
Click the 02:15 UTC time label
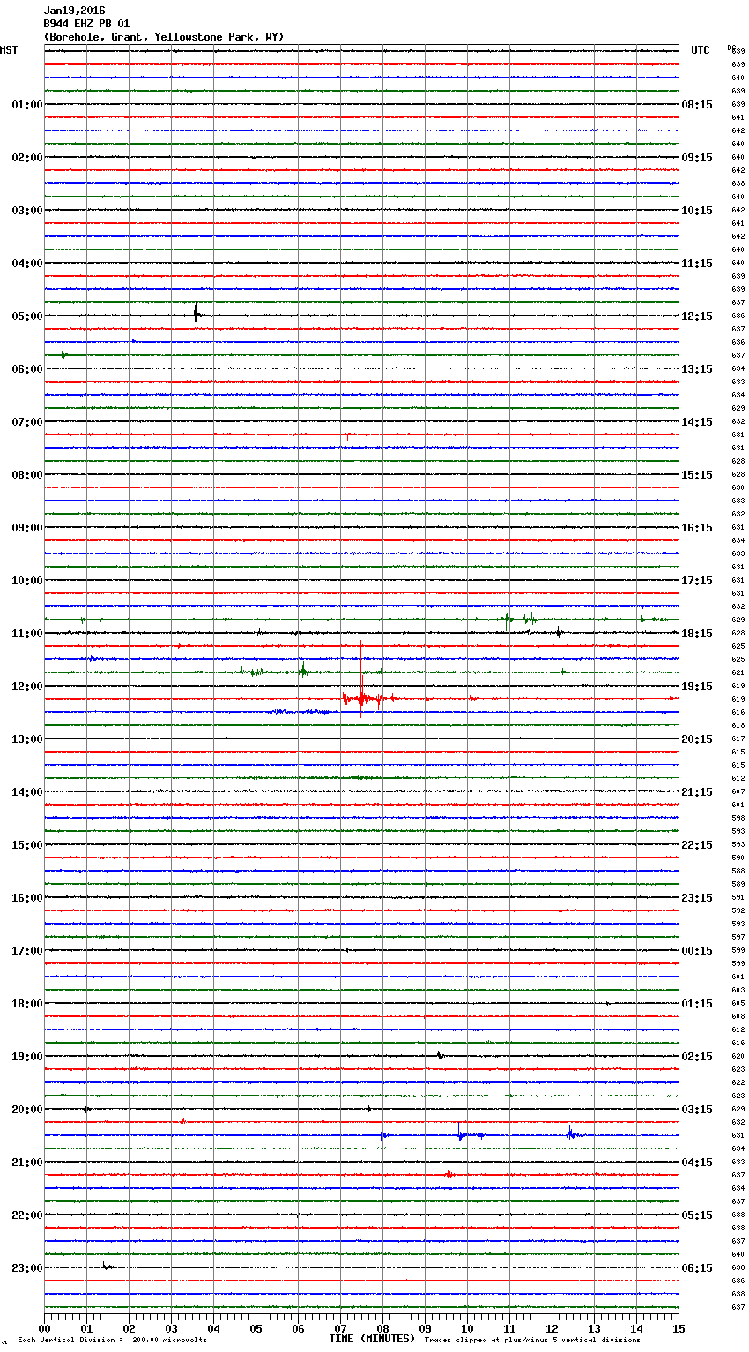(697, 1057)
